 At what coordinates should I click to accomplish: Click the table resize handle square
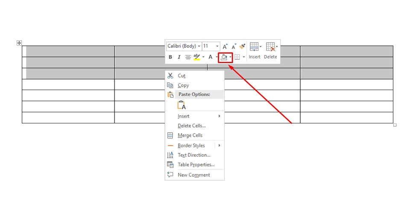(x=395, y=125)
